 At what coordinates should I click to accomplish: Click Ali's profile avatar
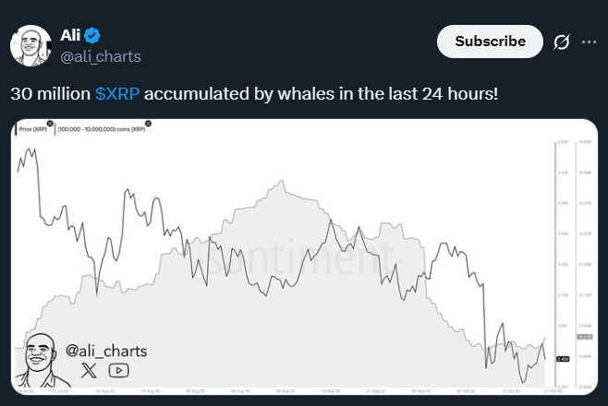[30, 44]
